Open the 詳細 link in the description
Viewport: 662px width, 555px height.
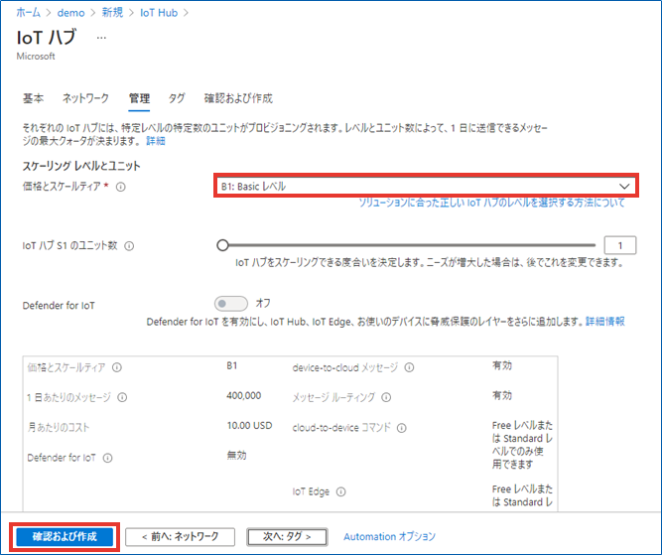156,141
